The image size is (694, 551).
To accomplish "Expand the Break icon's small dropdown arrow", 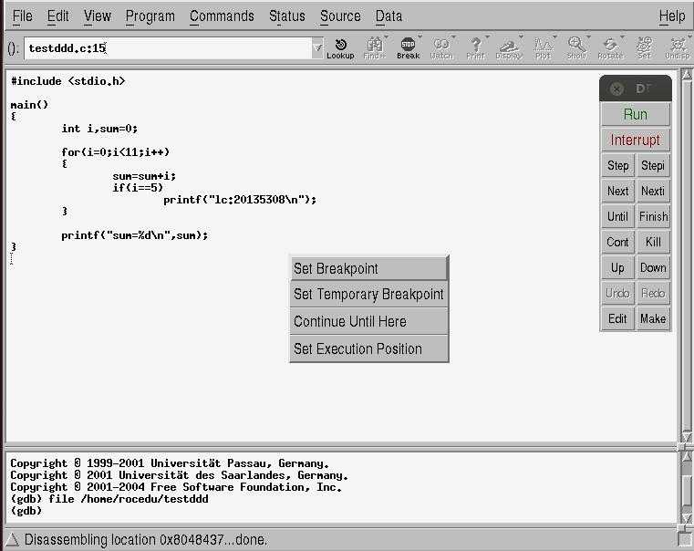I will coord(420,37).
